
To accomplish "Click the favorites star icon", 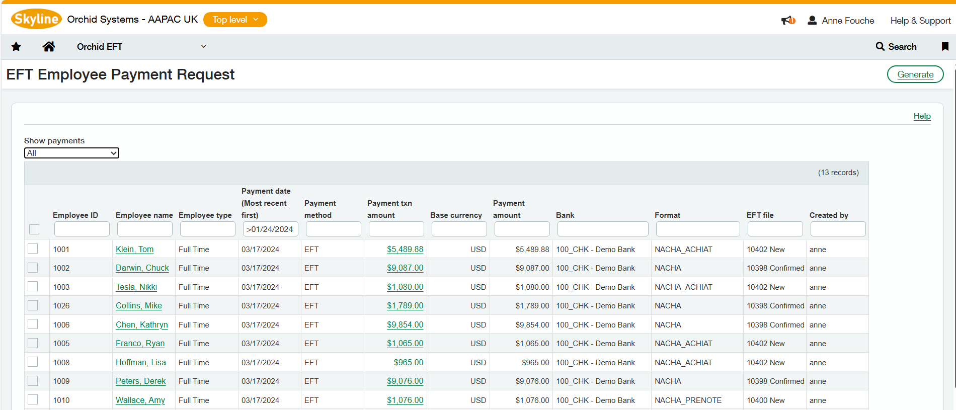I will coord(16,47).
